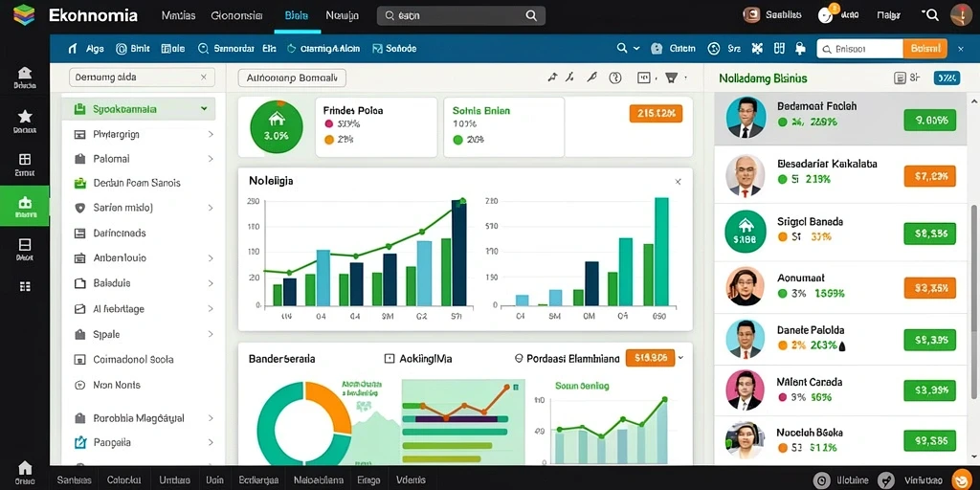The height and width of the screenshot is (490, 980).
Task: Open dropdown arrow next to orange $19.806 badge
Action: click(x=681, y=358)
